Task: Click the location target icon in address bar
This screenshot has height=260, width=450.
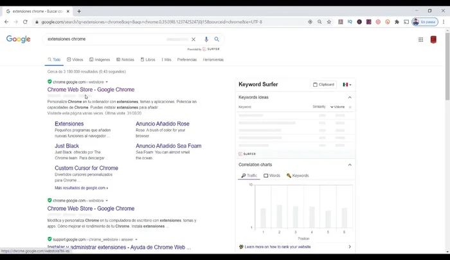Action: 310,22
